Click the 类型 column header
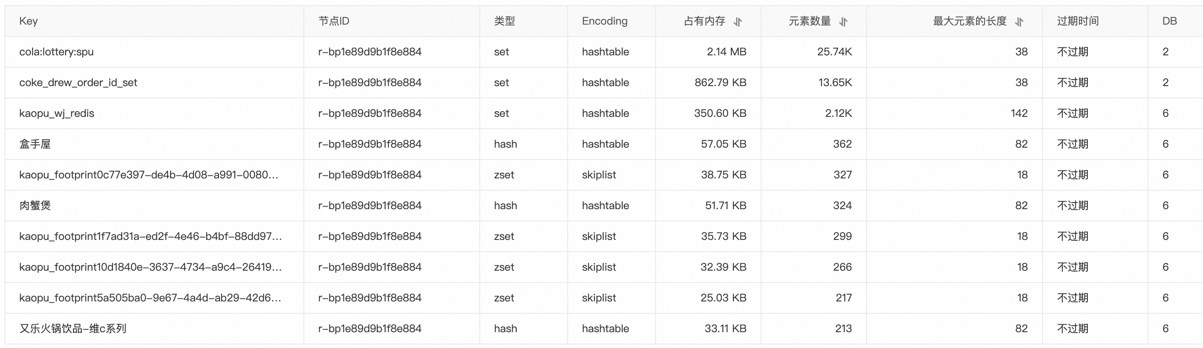Image resolution: width=1203 pixels, height=348 pixels. (504, 21)
